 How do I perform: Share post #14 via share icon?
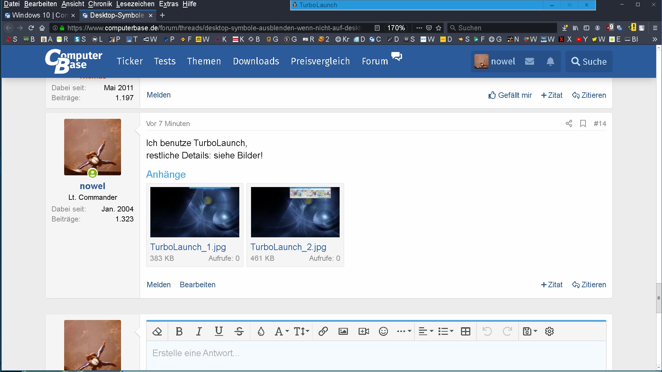[569, 123]
